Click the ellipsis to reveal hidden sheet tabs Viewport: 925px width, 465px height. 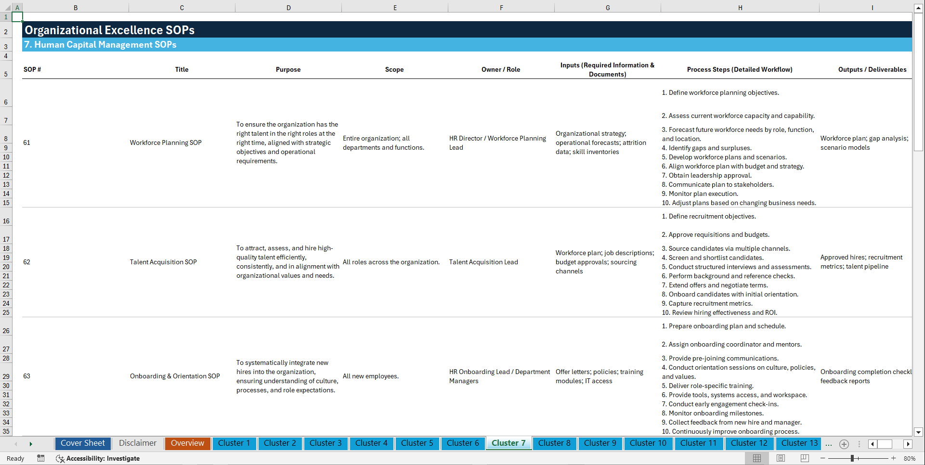829,444
